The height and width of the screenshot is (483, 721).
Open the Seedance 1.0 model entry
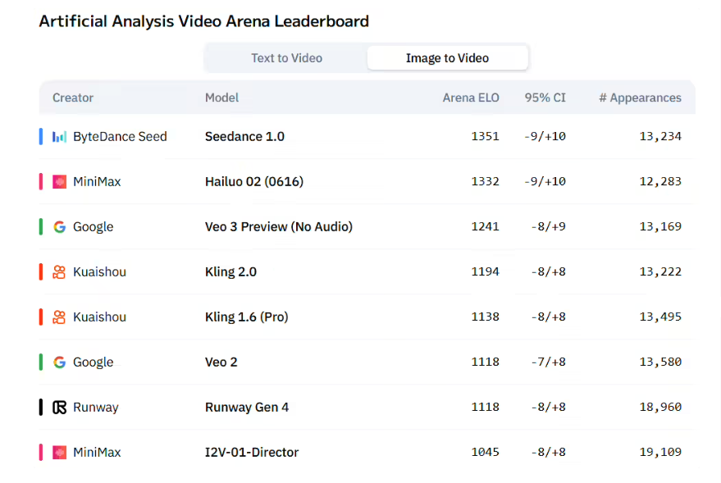tap(244, 136)
